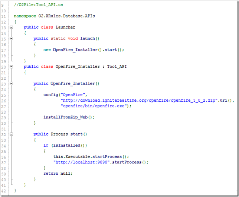Collapse the Launcher class fold marker
This screenshot has width=239, height=197.
12,27
